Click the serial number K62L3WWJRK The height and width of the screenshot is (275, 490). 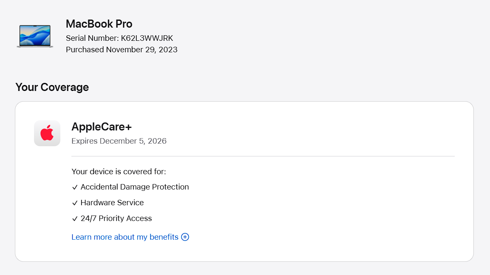pyautogui.click(x=147, y=38)
